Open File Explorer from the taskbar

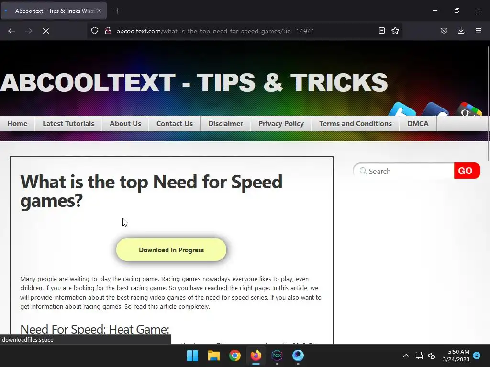[214, 356]
